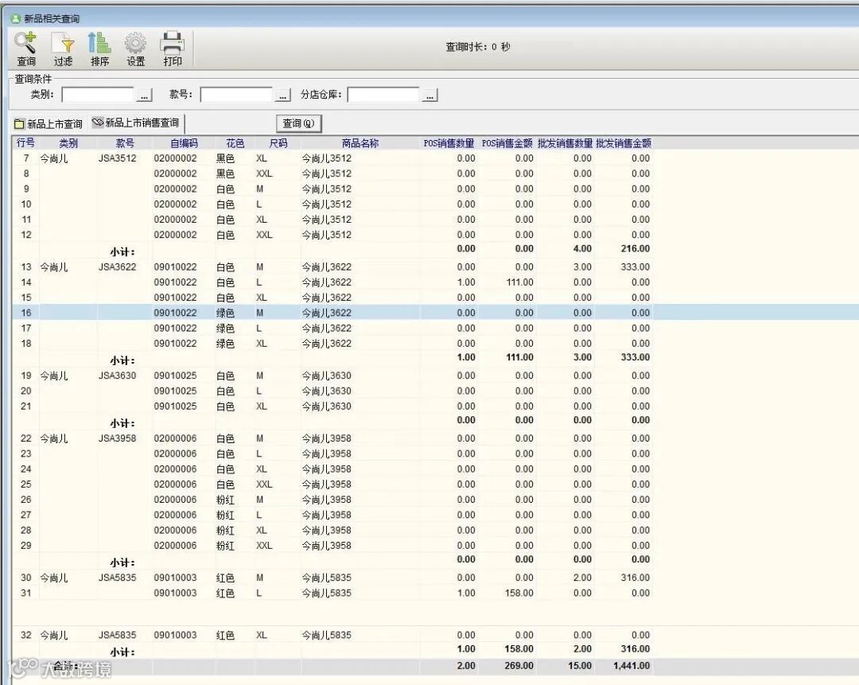Screen dimensions: 859x685
Task: Sort by the POS销售数量 column header
Action: pos(449,144)
